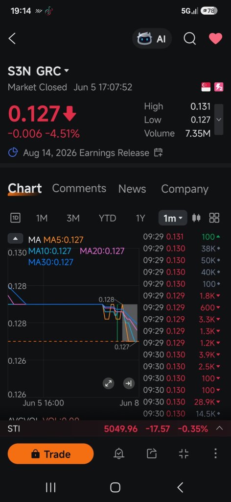This screenshot has height=502, width=231.
Task: Expand chart to fullscreen icon
Action: pos(109,383)
